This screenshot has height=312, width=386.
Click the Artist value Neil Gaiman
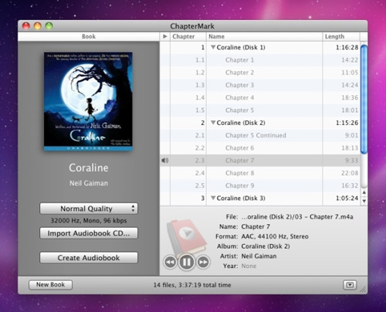point(259,256)
